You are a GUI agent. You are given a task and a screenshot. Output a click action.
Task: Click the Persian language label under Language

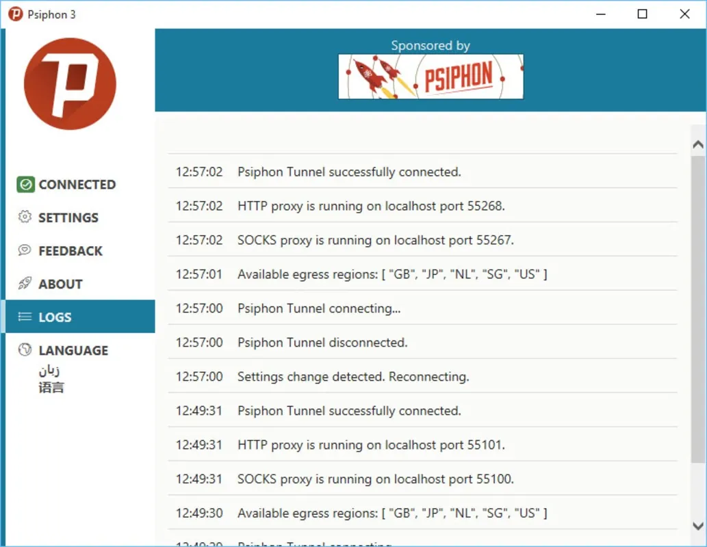[49, 371]
